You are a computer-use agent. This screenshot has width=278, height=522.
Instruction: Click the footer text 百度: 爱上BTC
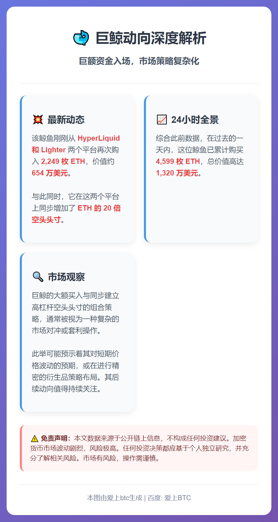point(169,498)
